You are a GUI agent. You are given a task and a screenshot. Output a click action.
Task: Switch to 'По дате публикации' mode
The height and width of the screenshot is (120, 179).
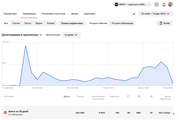123,23
